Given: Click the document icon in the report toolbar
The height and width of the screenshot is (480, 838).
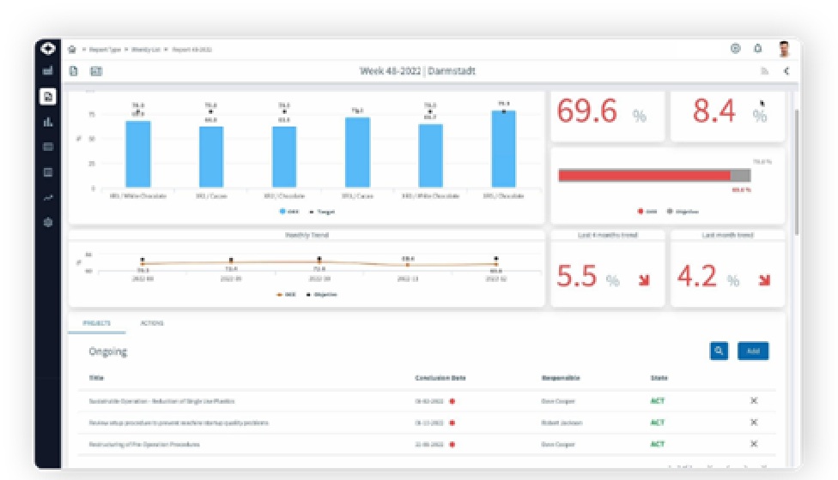Looking at the screenshot, I should point(74,71).
